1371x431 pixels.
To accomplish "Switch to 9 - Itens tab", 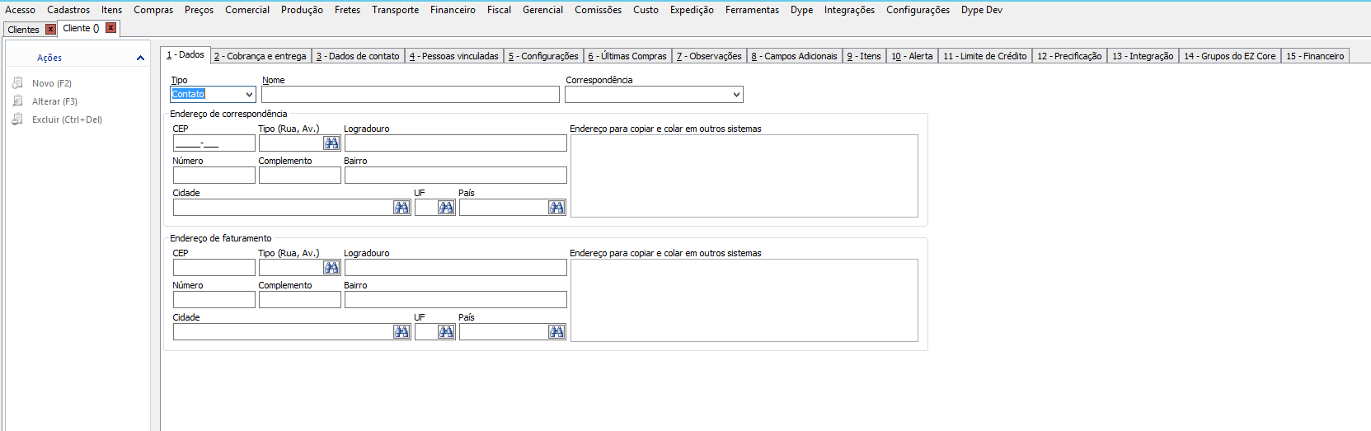I will (864, 56).
